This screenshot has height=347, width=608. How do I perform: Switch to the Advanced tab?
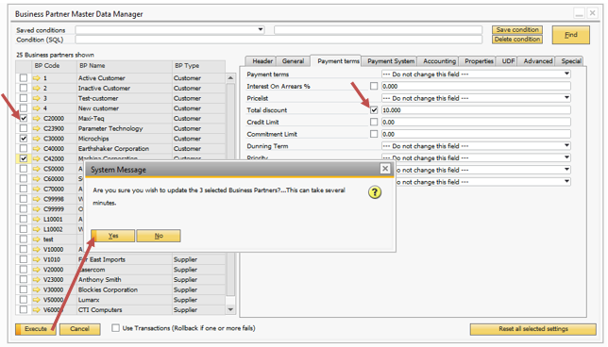(538, 61)
